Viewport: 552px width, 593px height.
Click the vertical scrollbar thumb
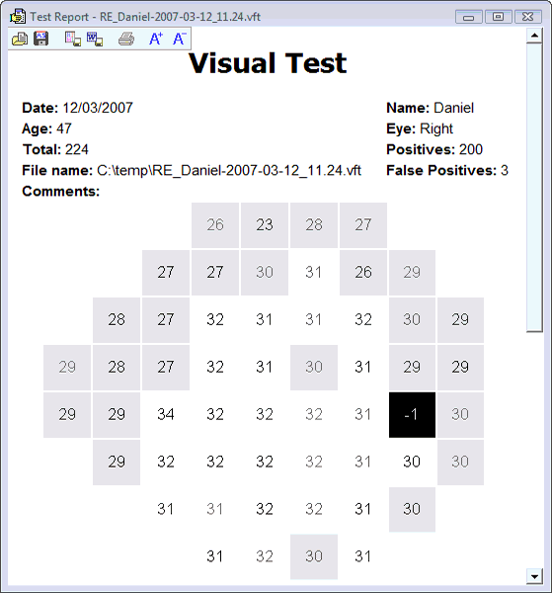(x=534, y=188)
